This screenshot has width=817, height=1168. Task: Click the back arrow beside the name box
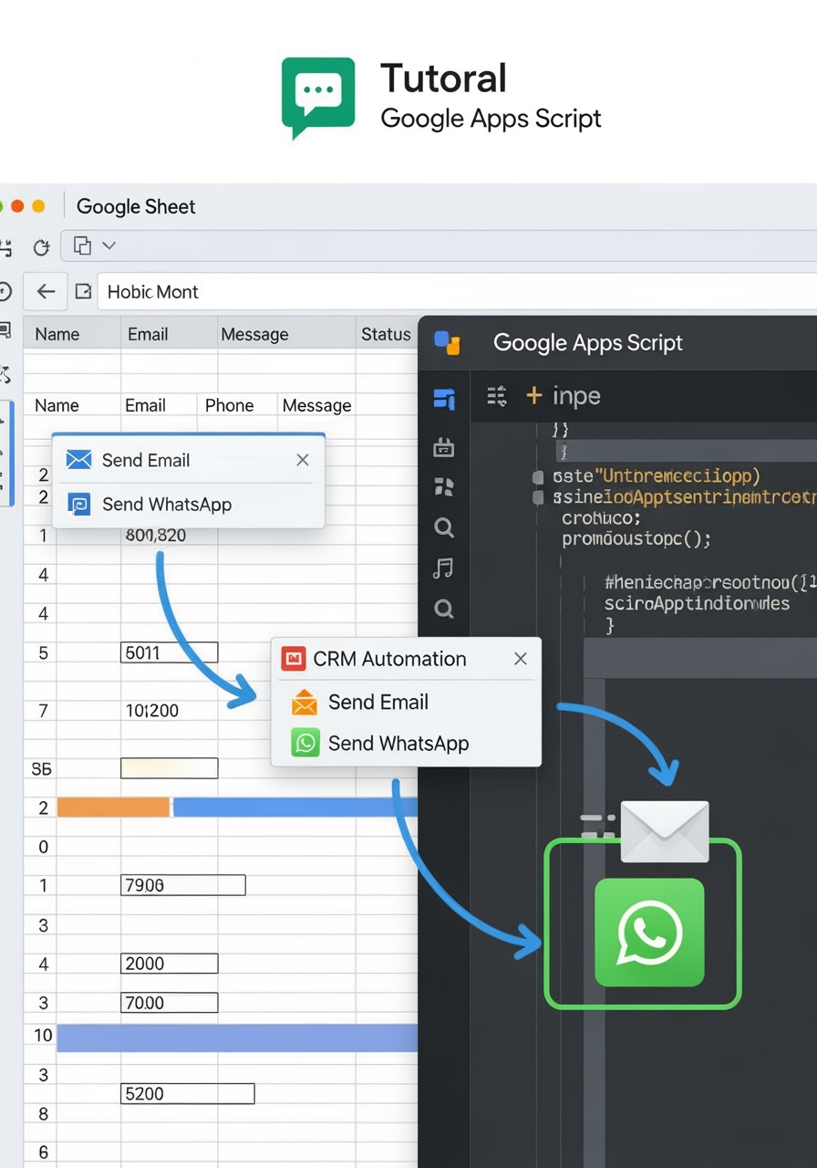(46, 292)
